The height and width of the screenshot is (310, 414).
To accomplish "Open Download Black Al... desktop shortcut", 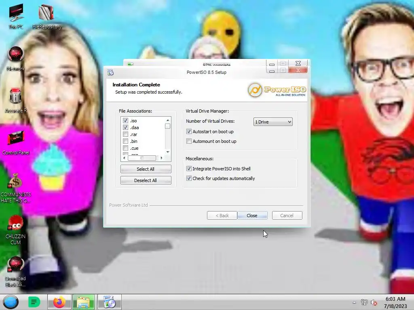I will click(x=16, y=272).
